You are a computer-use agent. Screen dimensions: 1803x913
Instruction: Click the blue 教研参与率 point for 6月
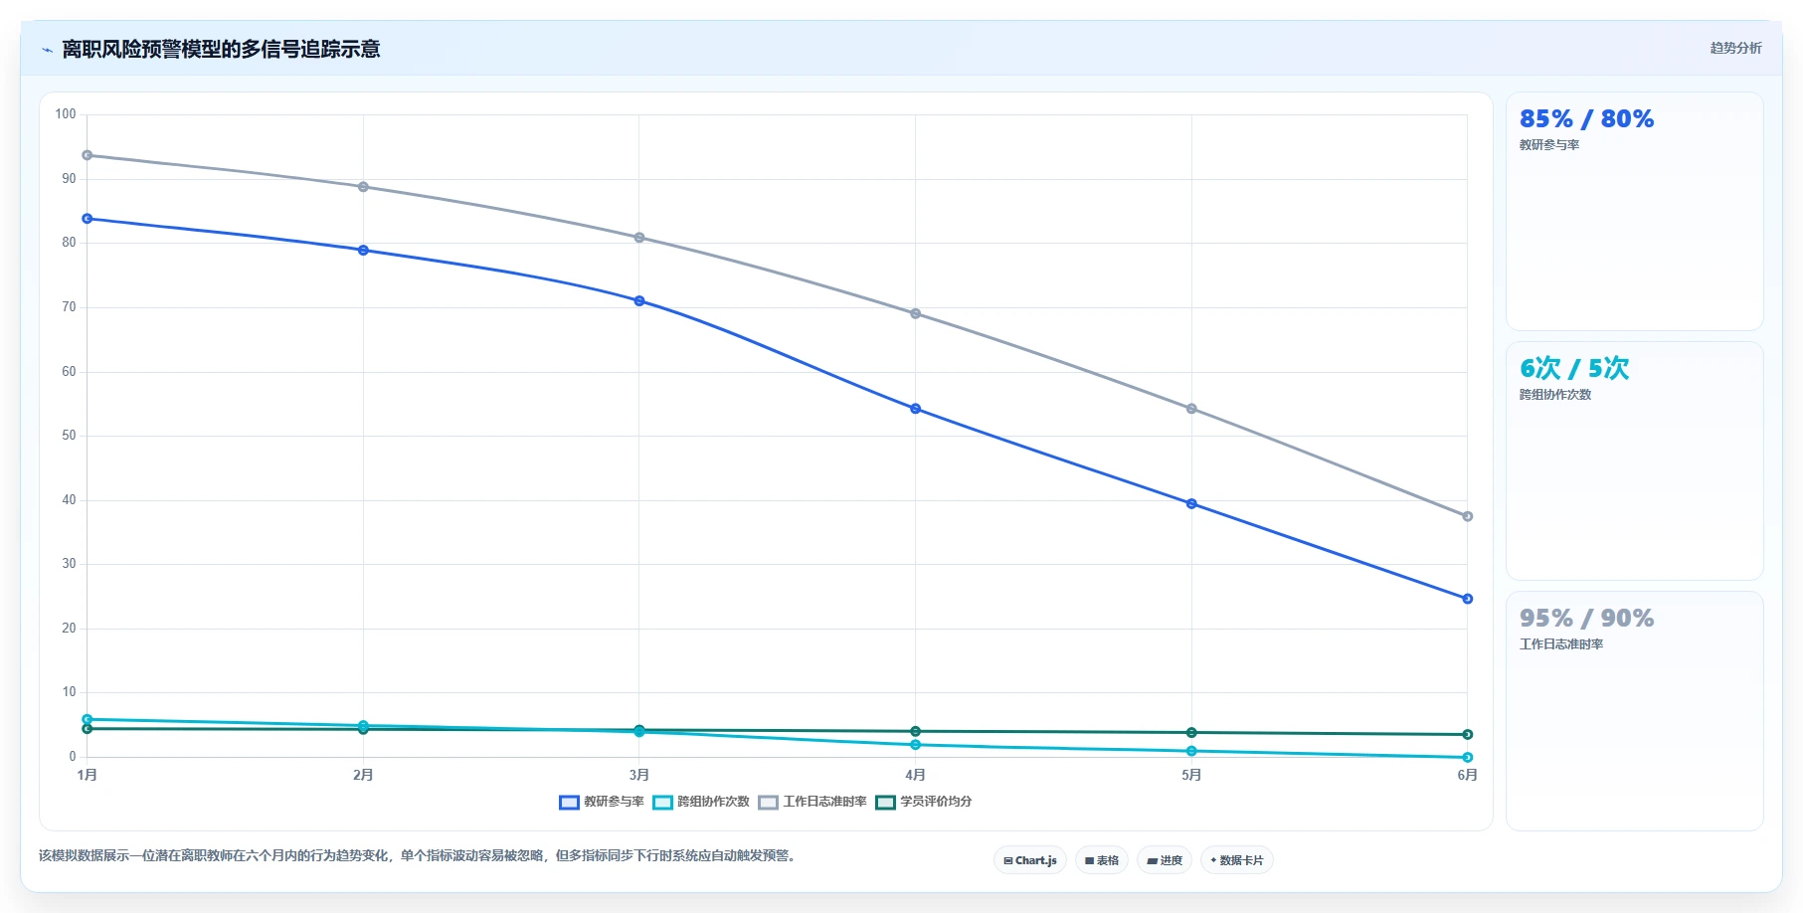tap(1468, 599)
